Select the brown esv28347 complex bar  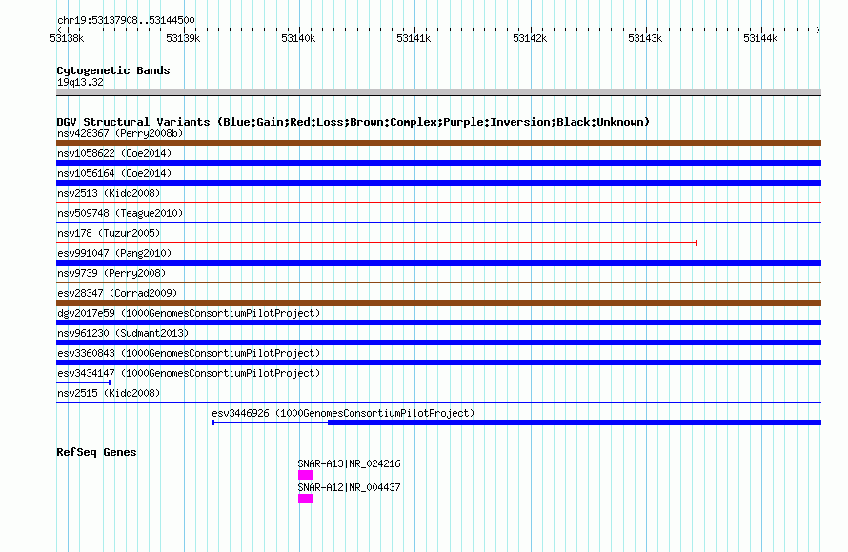coord(438,303)
